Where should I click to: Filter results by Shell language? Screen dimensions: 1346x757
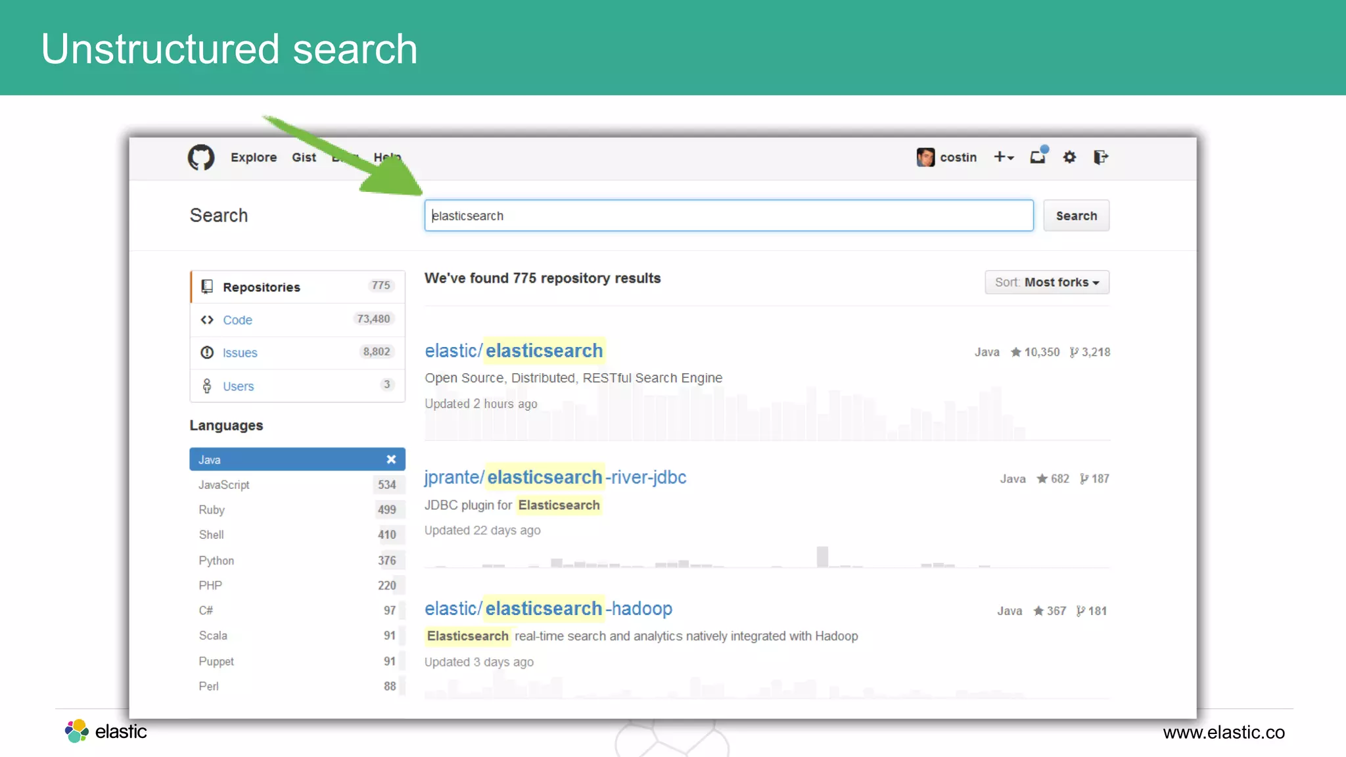tap(298, 535)
